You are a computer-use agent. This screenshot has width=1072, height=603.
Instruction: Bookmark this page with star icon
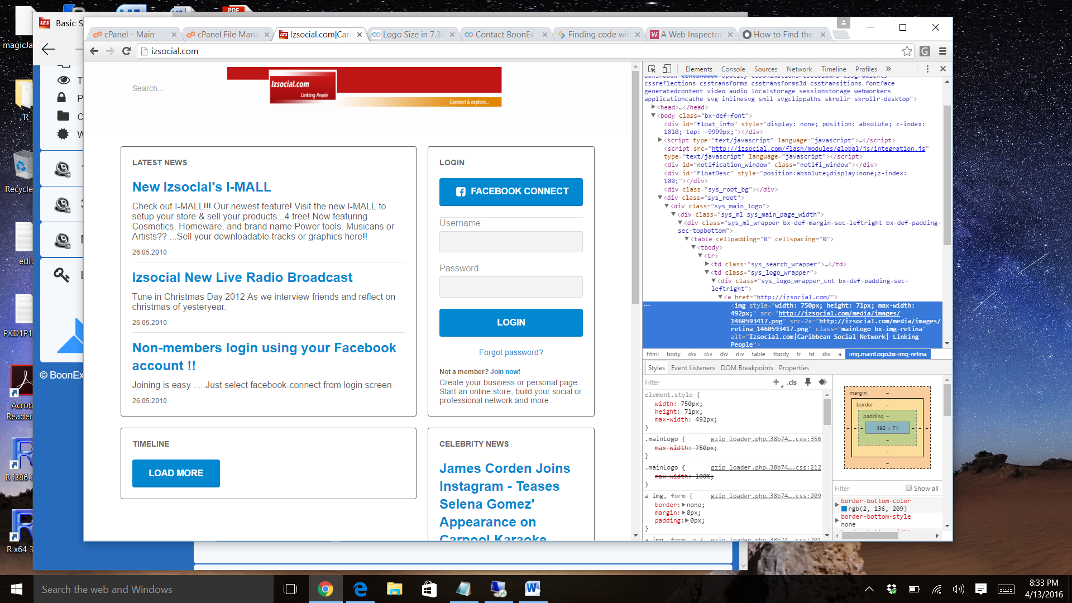(907, 51)
